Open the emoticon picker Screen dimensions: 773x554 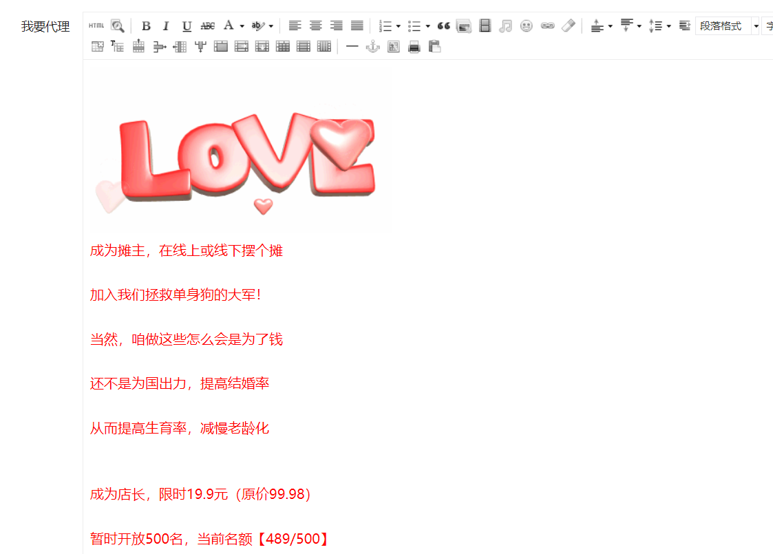[527, 26]
